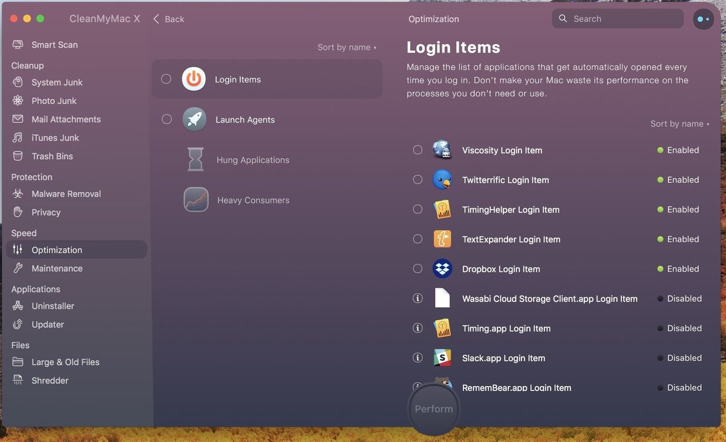This screenshot has width=726, height=442.
Task: Show info for Timing.app Login Item
Action: click(x=417, y=328)
